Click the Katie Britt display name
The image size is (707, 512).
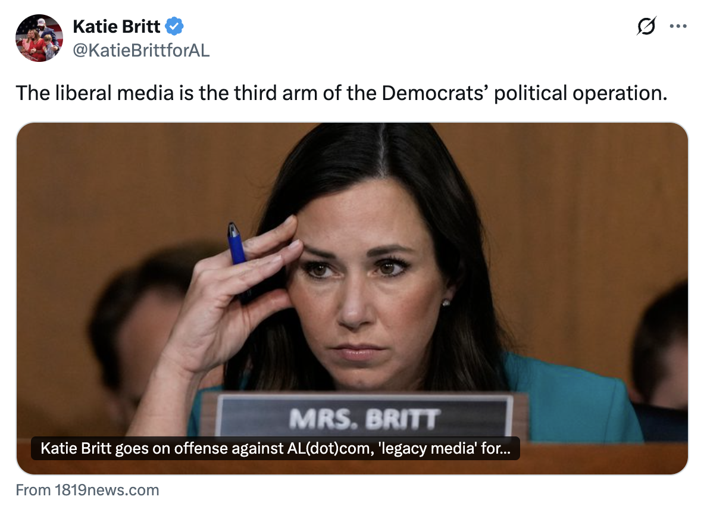click(x=116, y=27)
